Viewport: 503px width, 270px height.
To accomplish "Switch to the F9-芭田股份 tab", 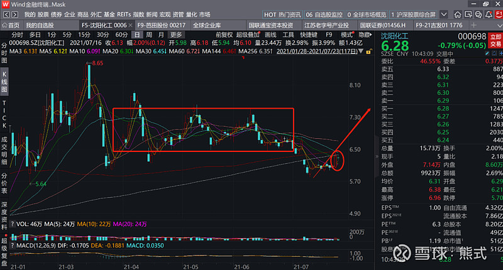I will point(162,25).
